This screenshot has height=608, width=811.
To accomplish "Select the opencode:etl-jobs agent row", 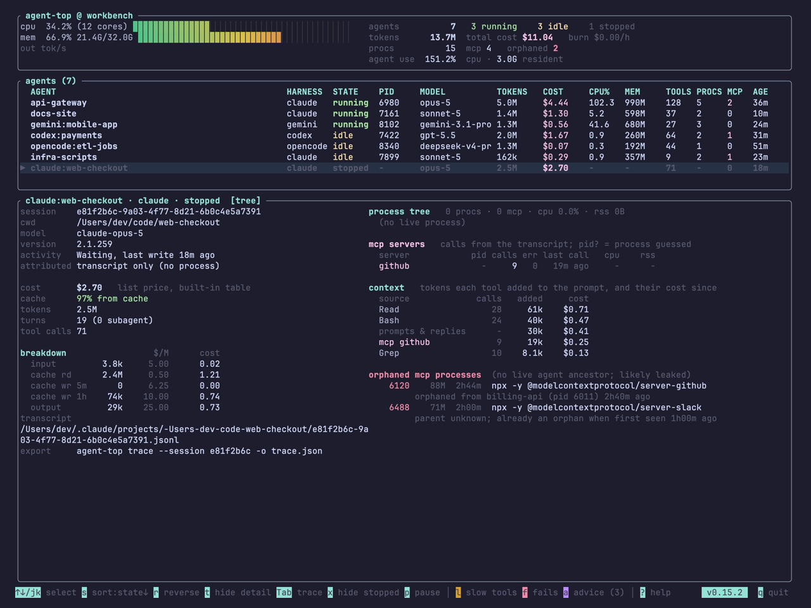I will point(404,146).
